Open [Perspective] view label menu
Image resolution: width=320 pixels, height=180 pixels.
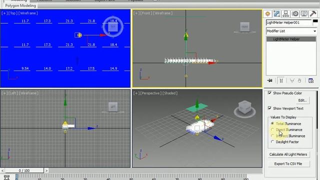click(x=151, y=93)
